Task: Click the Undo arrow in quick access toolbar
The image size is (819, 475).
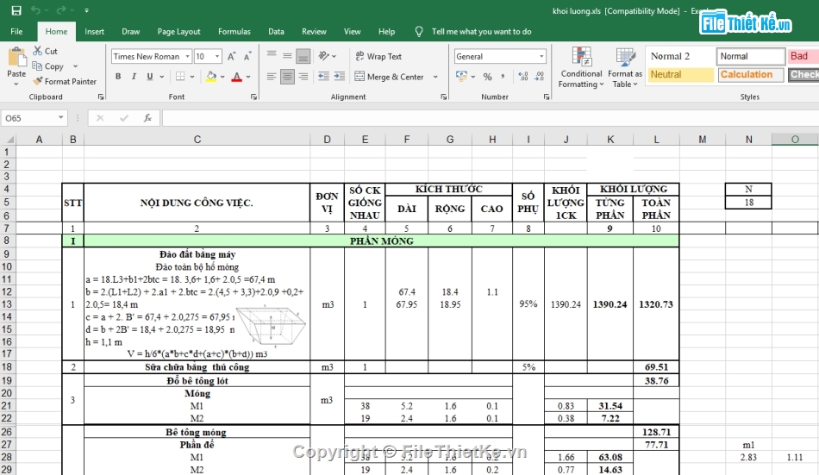Action: pos(35,10)
